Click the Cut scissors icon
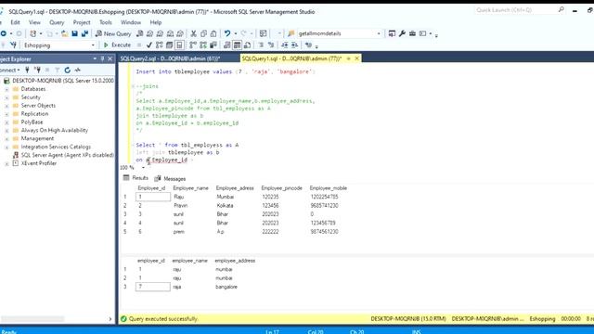Image resolution: width=594 pixels, height=334 pixels. point(194,33)
